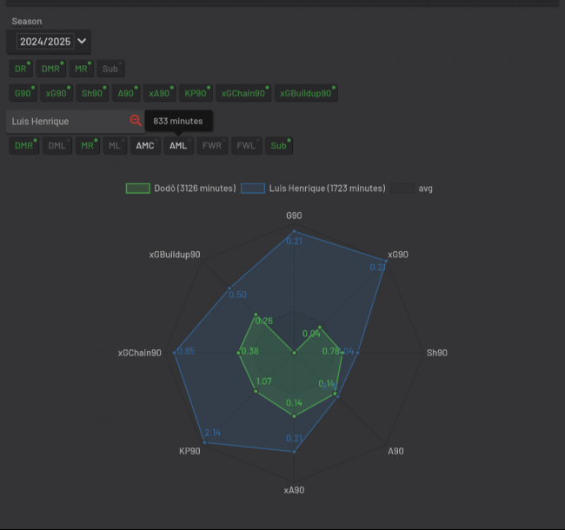Click the Luis Henrique (1723 minutes) legend label
565x530 pixels.
click(327, 189)
